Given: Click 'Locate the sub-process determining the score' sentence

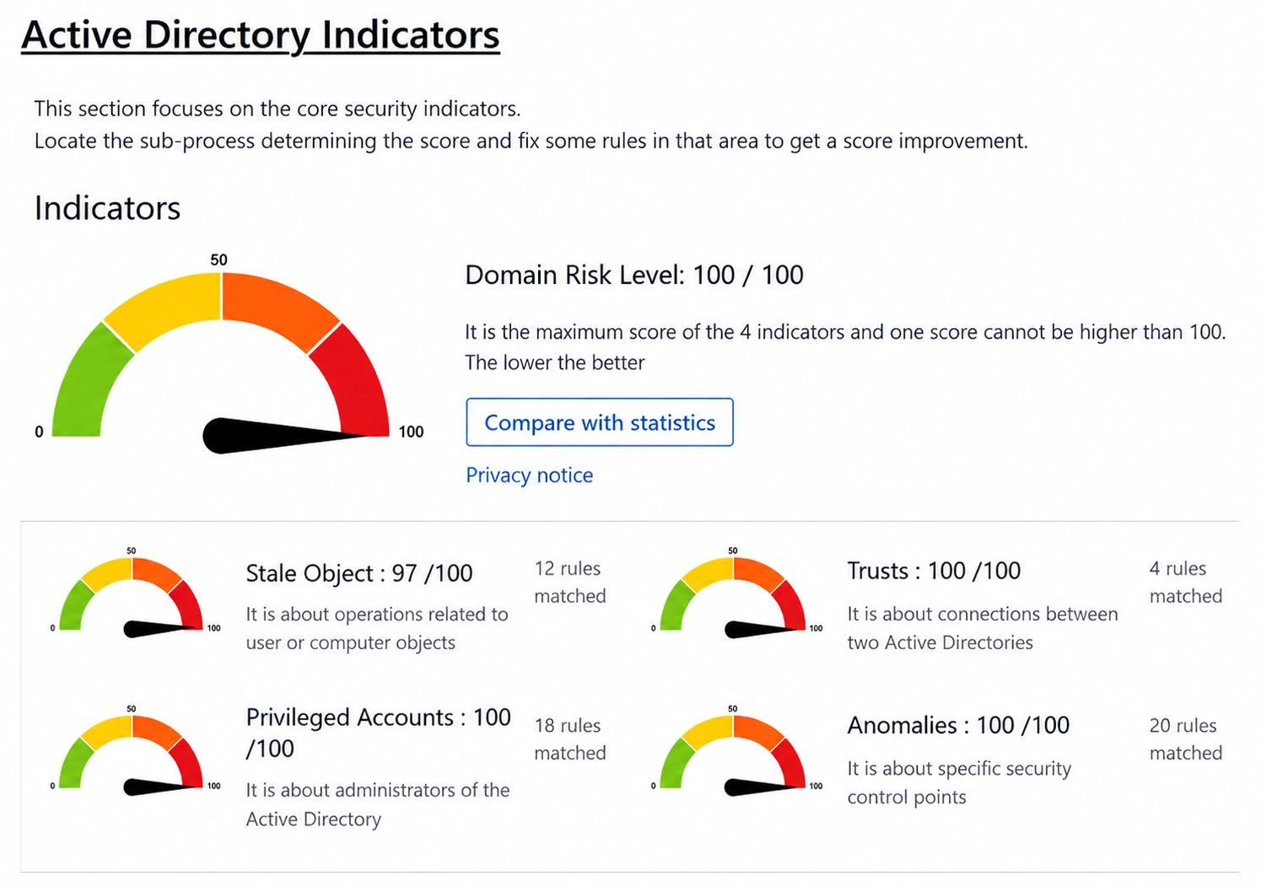Looking at the screenshot, I should coord(531,141).
